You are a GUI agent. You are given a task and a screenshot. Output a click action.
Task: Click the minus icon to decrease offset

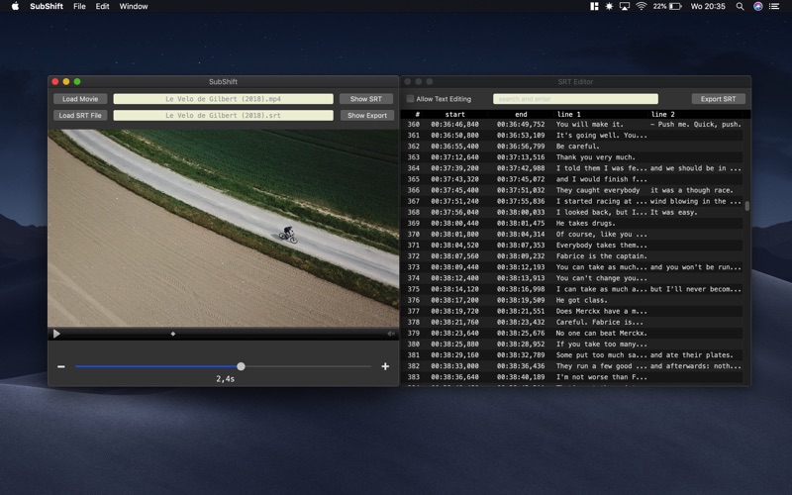(x=61, y=366)
